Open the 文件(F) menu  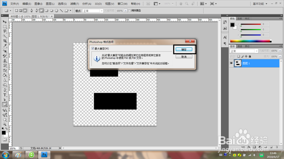14,4
